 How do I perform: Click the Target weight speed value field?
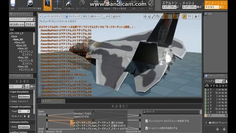point(24,111)
